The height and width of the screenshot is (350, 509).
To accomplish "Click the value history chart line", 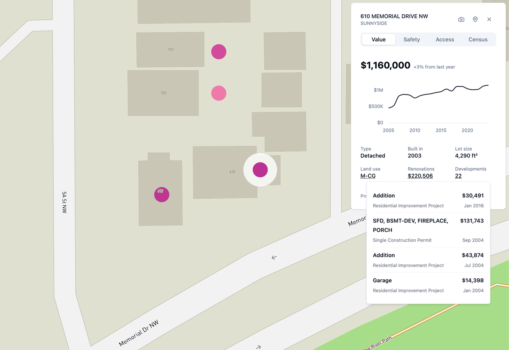I will pyautogui.click(x=437, y=93).
